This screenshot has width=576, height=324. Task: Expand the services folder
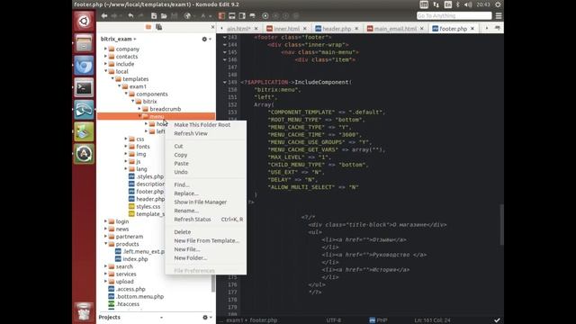105,274
